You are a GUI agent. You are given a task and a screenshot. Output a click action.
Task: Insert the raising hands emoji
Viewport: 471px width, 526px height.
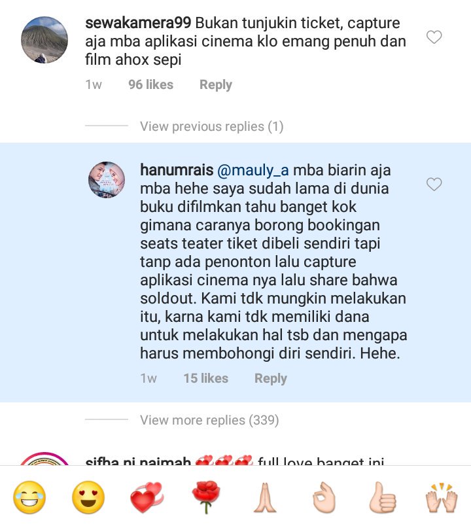click(442, 497)
